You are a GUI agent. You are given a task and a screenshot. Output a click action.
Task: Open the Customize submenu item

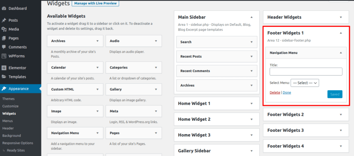pyautogui.click(x=10, y=106)
